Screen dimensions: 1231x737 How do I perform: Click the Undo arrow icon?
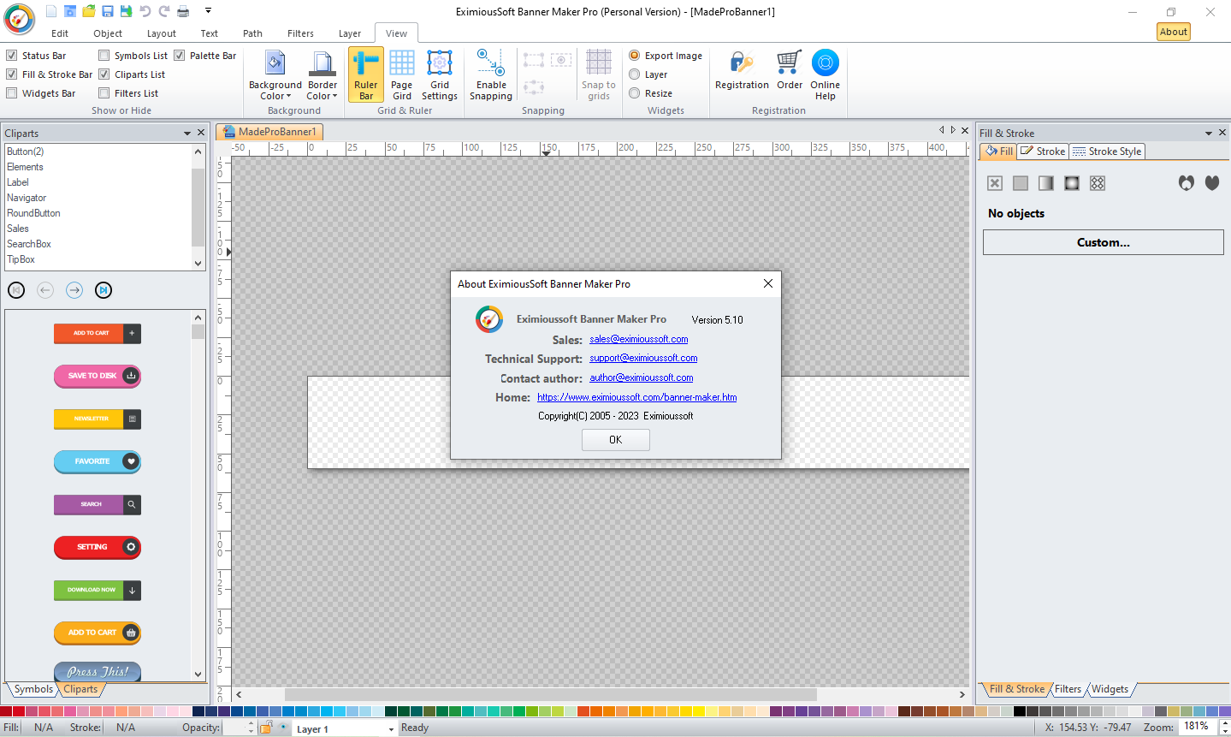click(145, 11)
